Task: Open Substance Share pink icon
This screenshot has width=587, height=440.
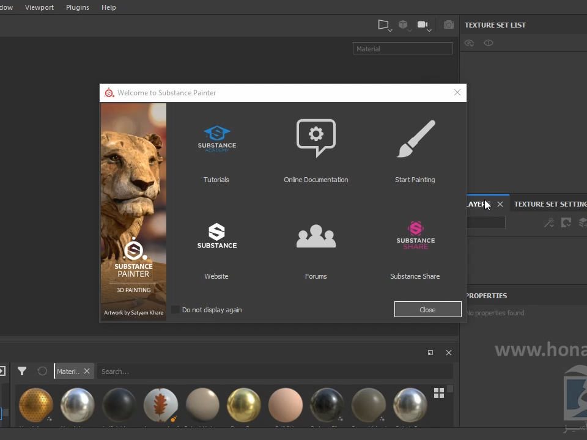Action: point(416,235)
